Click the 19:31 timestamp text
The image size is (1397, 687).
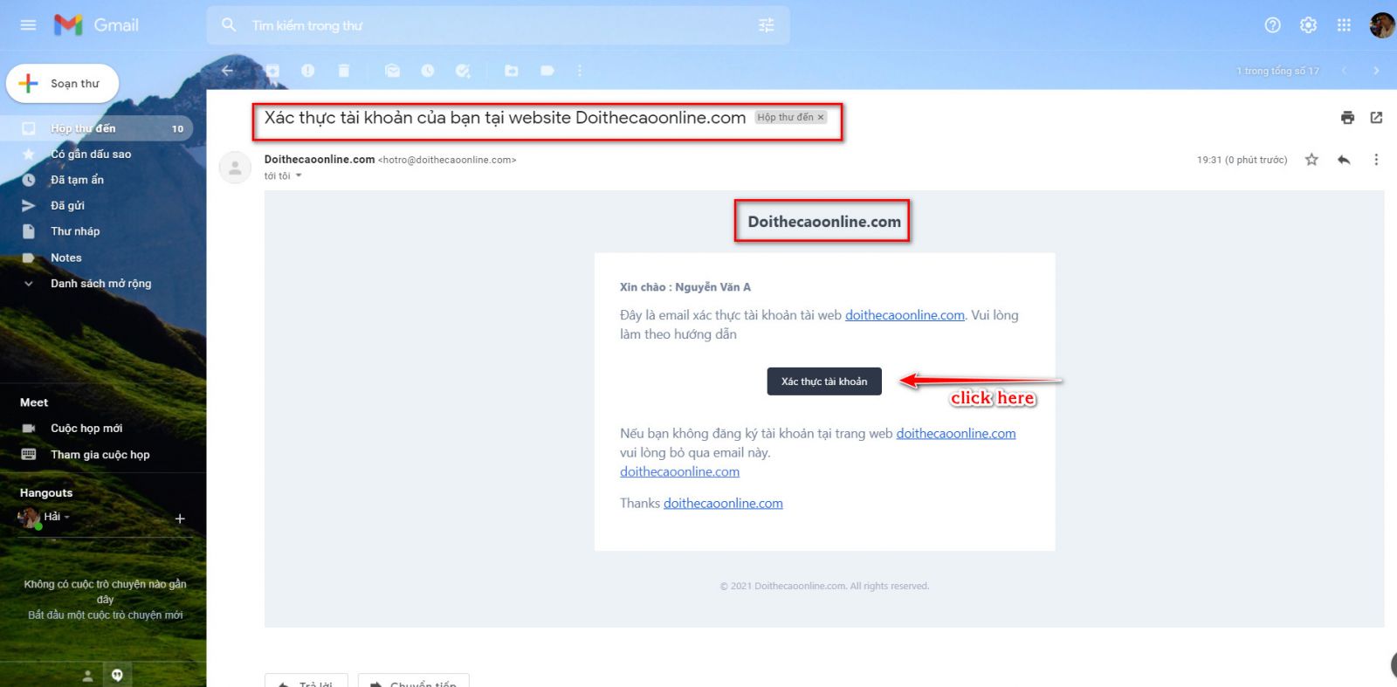(x=1242, y=160)
